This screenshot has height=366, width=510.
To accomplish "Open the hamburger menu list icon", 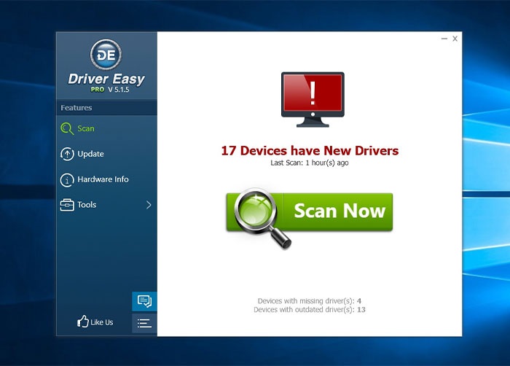I will click(144, 323).
